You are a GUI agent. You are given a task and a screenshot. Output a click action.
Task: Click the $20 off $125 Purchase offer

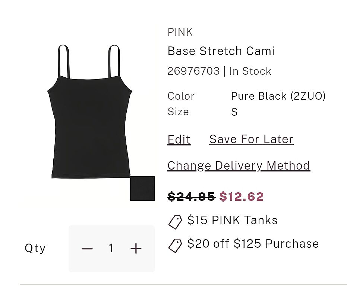point(253,244)
